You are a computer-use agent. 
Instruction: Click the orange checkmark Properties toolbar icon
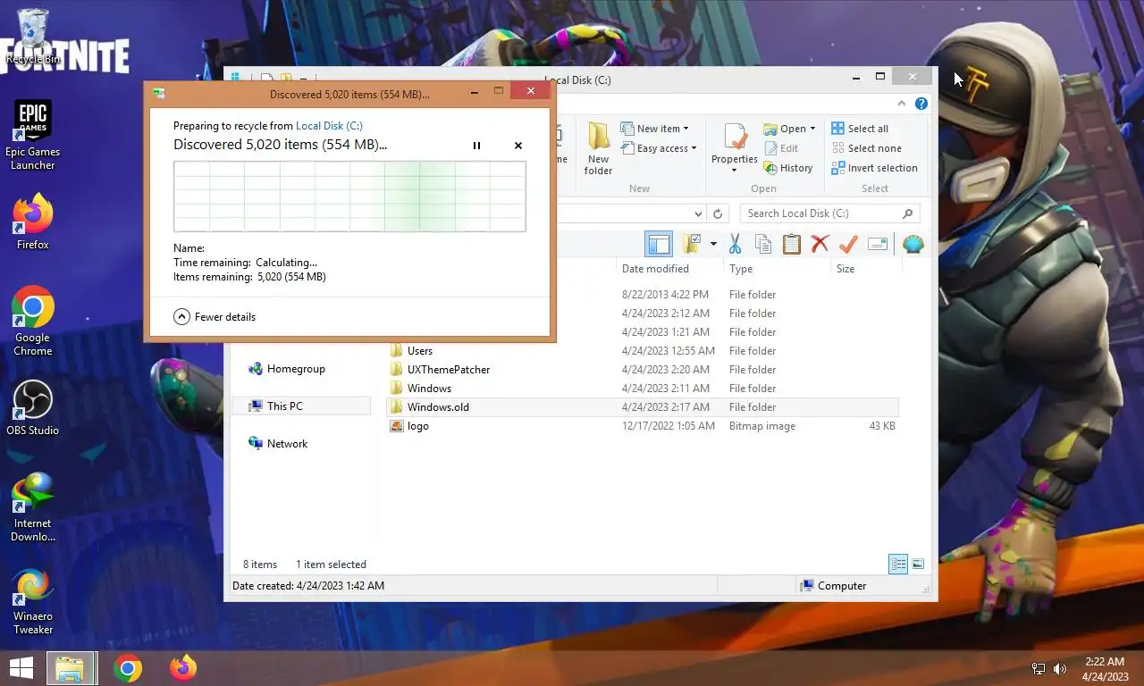tap(848, 244)
